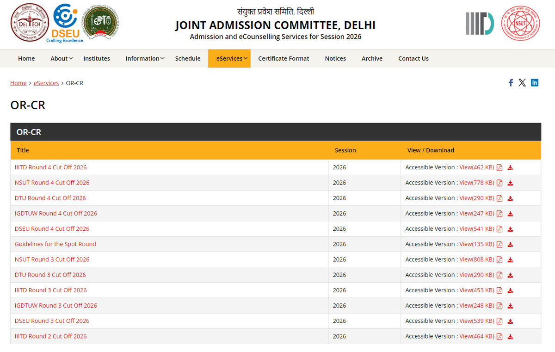The height and width of the screenshot is (352, 555).
Task: Expand the Information menu
Action: (145, 58)
